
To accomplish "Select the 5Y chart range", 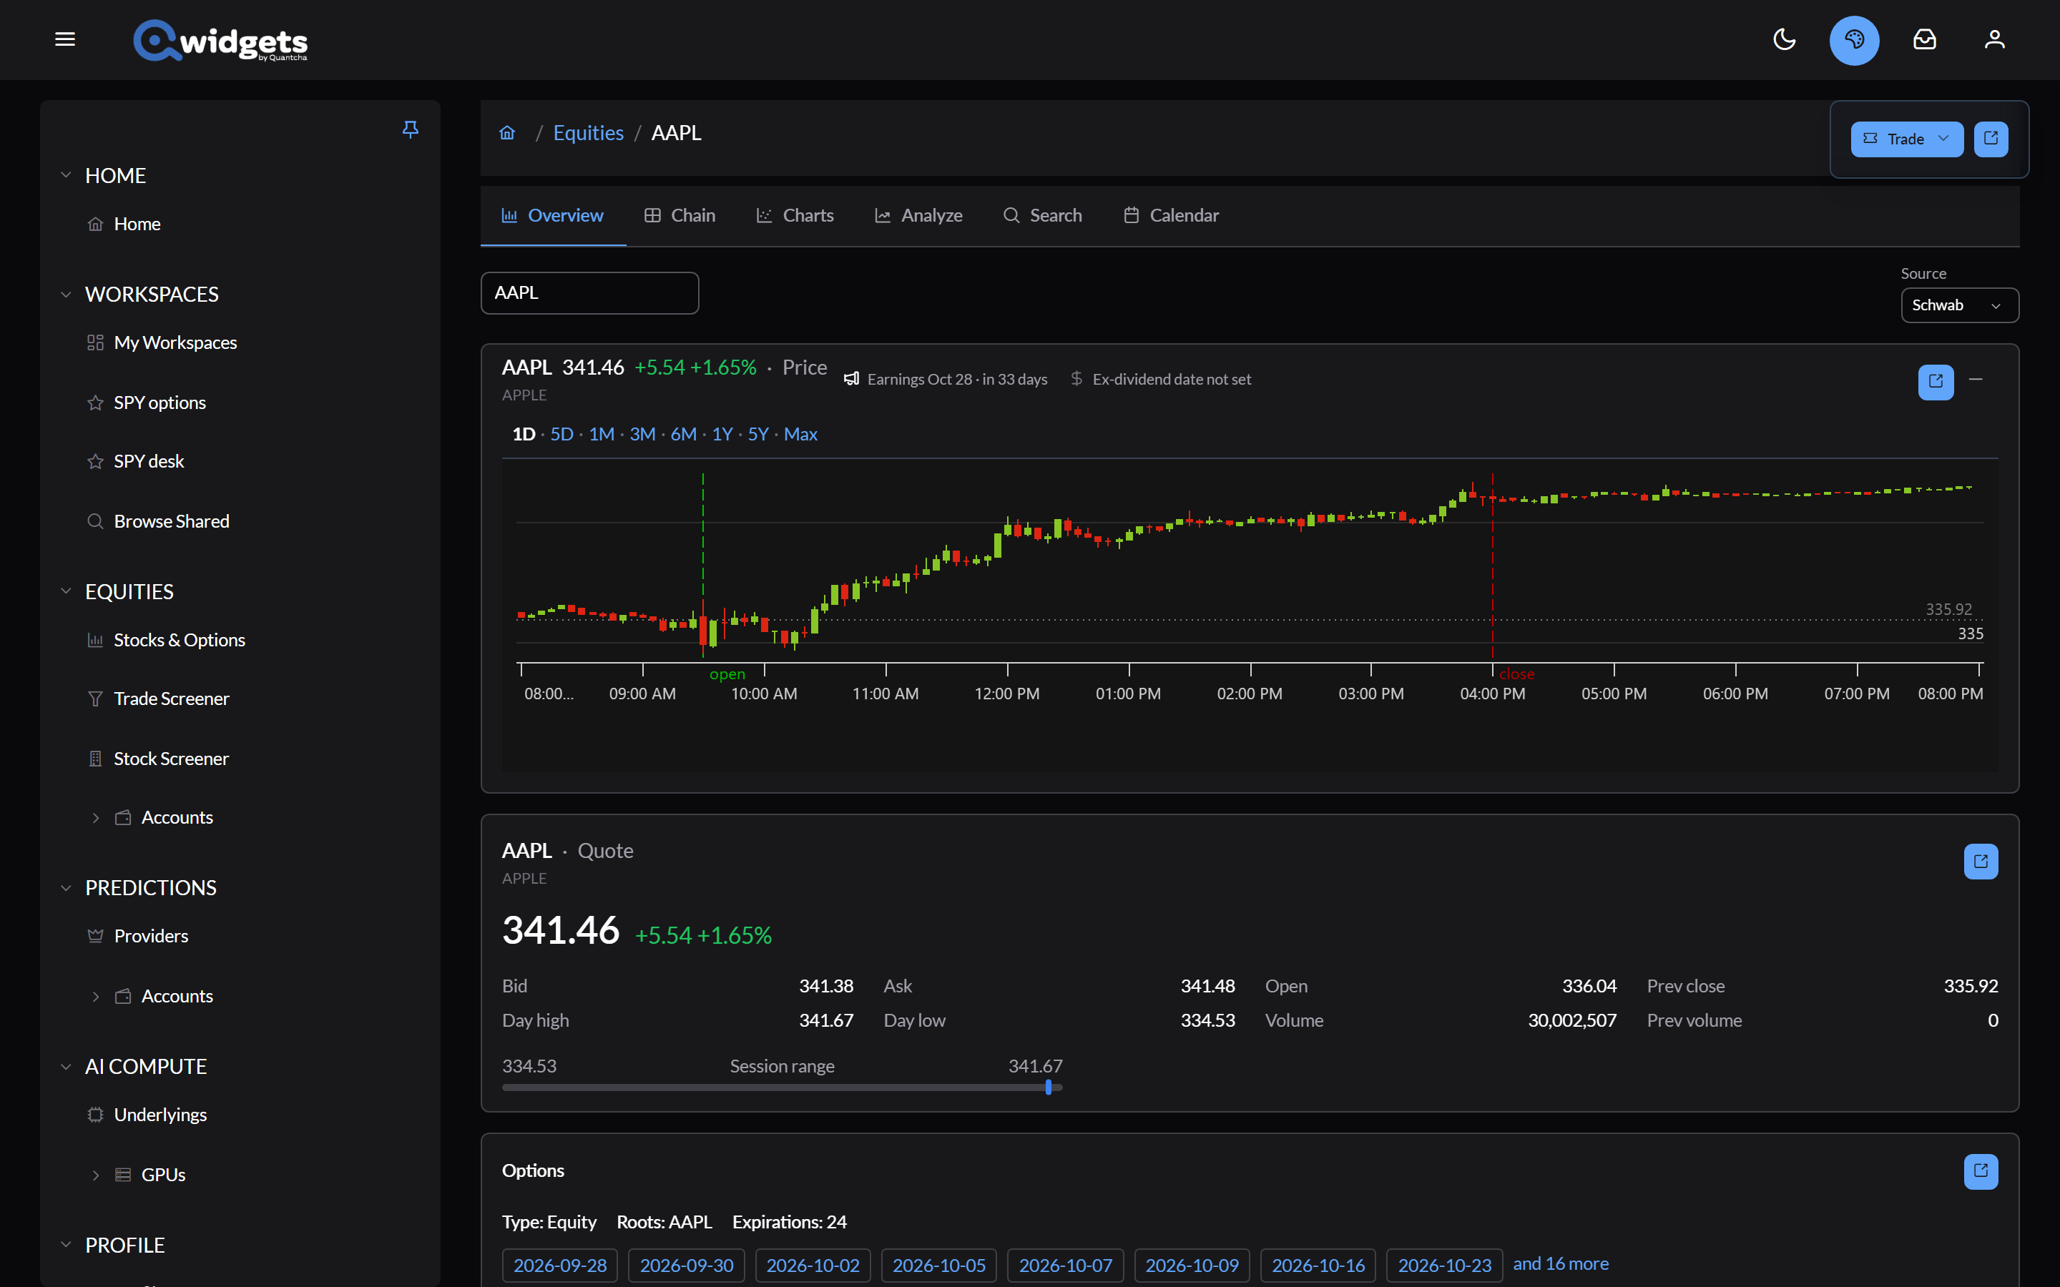I will point(757,434).
